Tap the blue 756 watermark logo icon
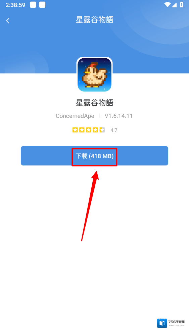The height and width of the screenshot is (336, 189). click(x=162, y=323)
